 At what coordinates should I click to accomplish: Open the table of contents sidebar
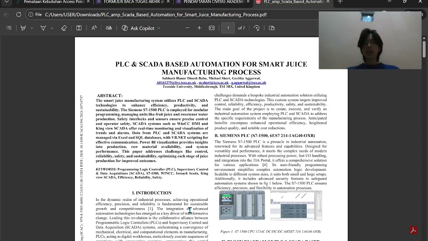[9, 28]
